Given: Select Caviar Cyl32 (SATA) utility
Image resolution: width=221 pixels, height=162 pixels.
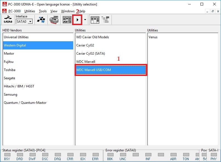Looking at the screenshot, I should (90, 54).
